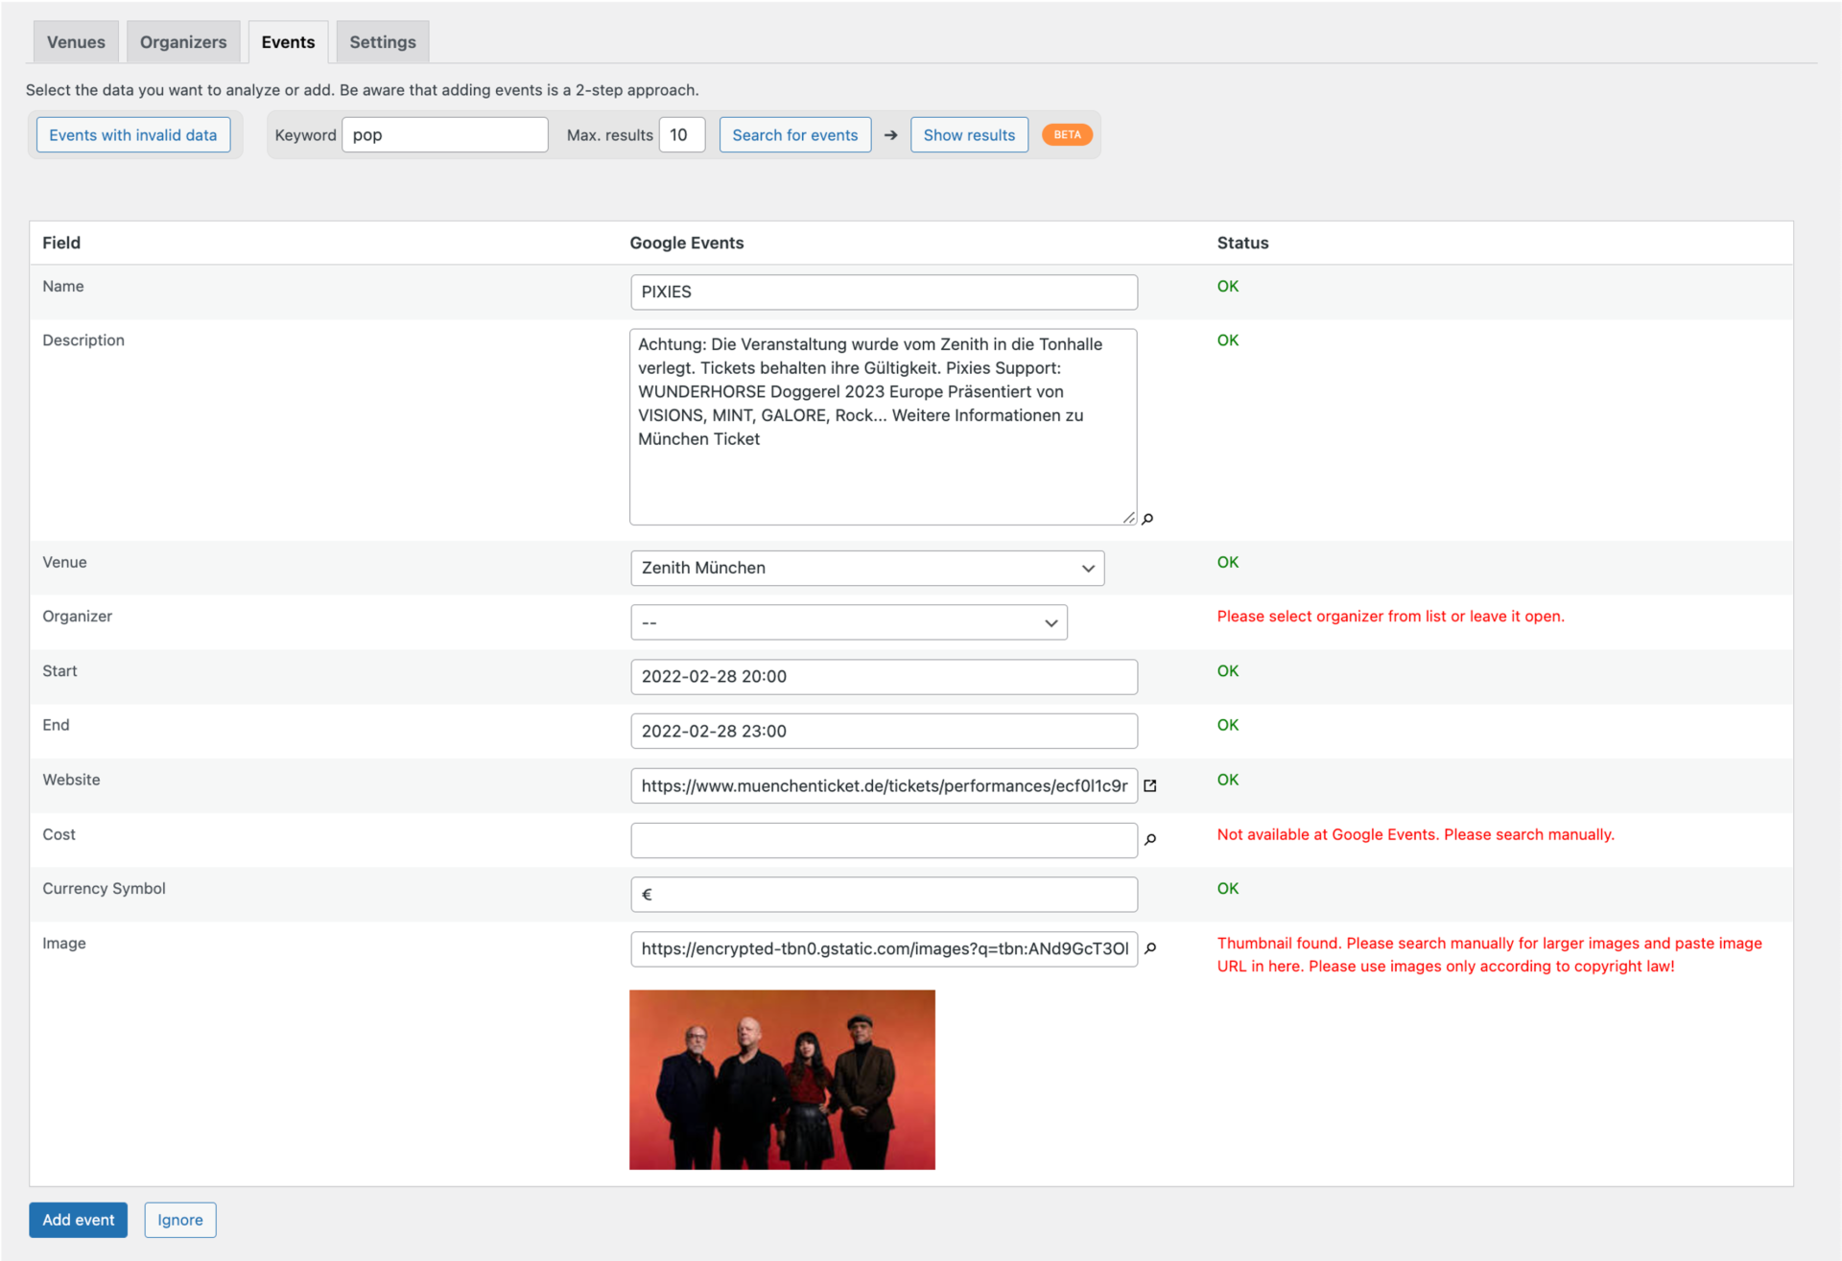Image resolution: width=1842 pixels, height=1261 pixels.
Task: Select the Keyword field containing 'pop'
Action: pyautogui.click(x=444, y=134)
